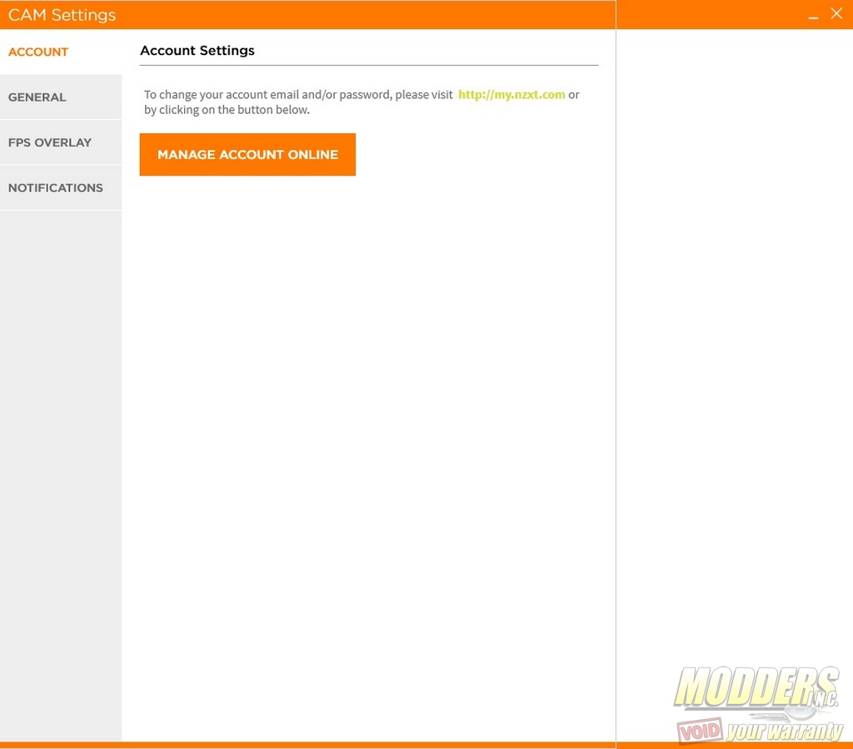Click the white content panel on the right
The height and width of the screenshot is (749, 853).
pyautogui.click(x=733, y=374)
